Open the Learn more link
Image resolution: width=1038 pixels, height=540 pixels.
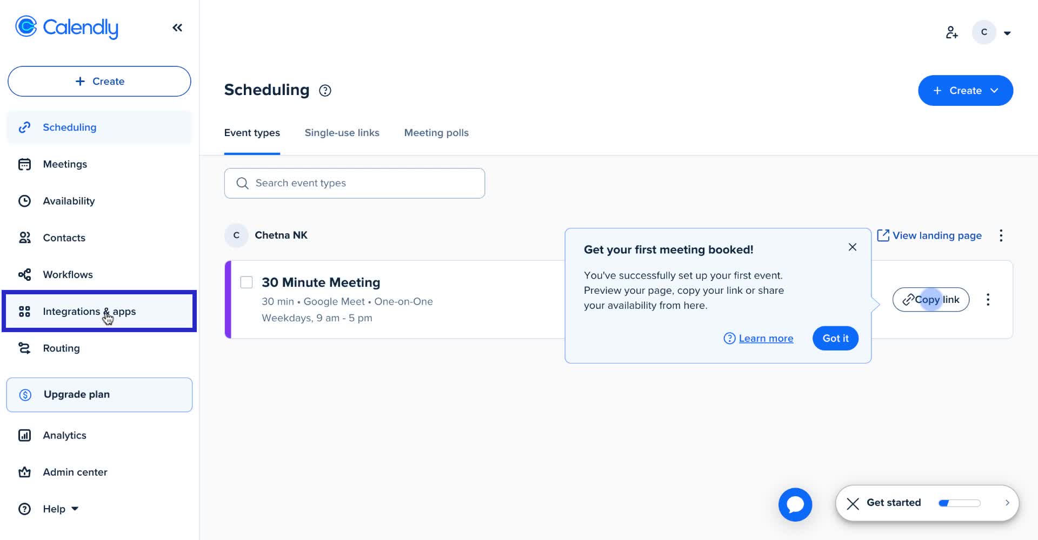[766, 339]
